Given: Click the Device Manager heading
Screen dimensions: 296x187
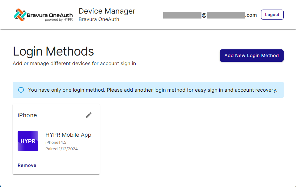Looking at the screenshot, I should pyautogui.click(x=107, y=11).
